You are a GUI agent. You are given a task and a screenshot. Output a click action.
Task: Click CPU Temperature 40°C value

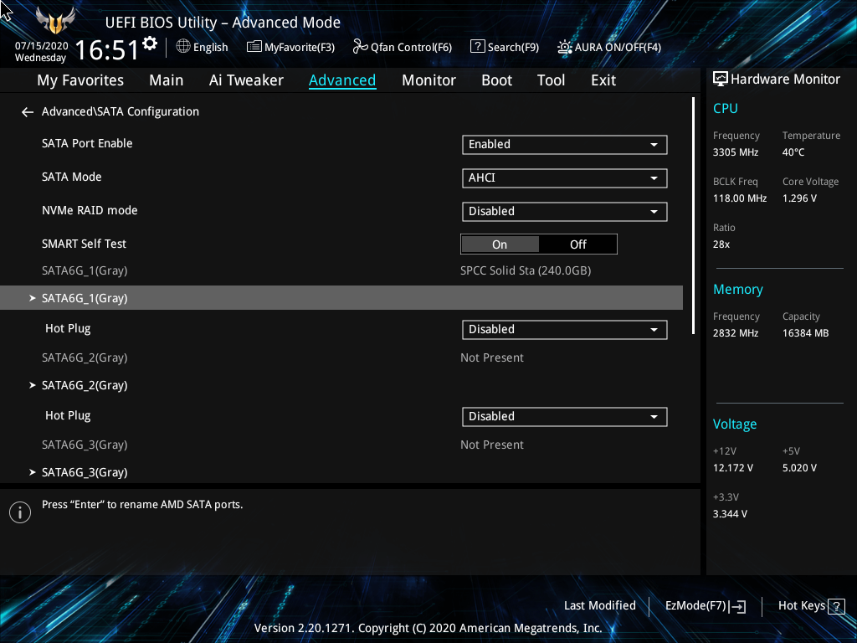pyautogui.click(x=793, y=152)
